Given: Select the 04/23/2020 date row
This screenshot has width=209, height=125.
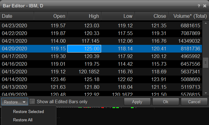Looking at the screenshot, I should click(x=101, y=25).
